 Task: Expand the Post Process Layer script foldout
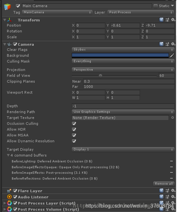pyautogui.click(x=5, y=203)
